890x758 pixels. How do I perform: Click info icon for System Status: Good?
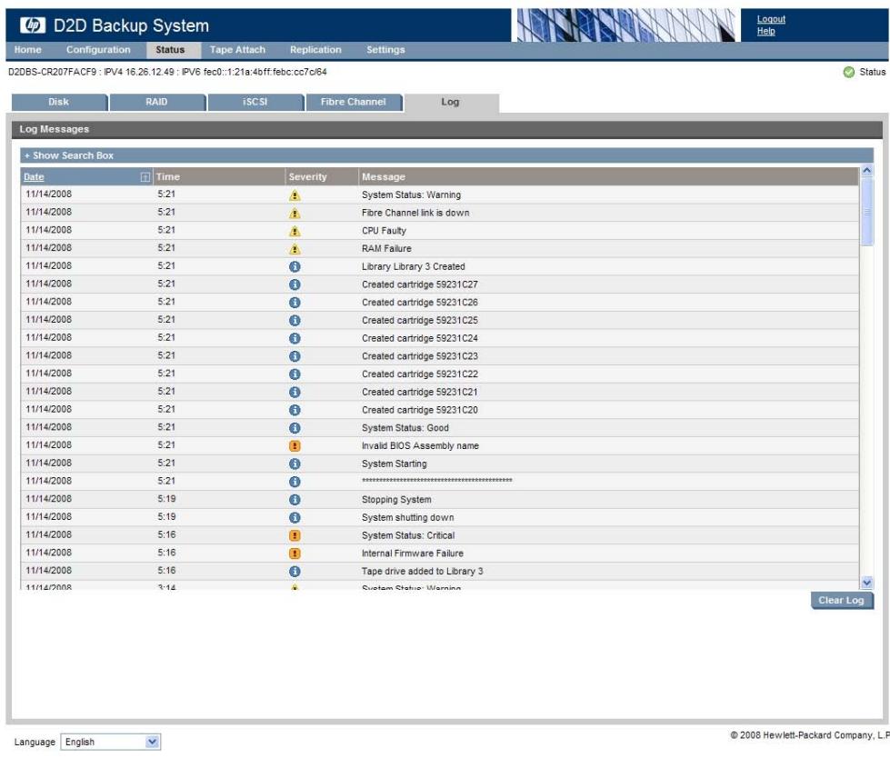coord(295,428)
